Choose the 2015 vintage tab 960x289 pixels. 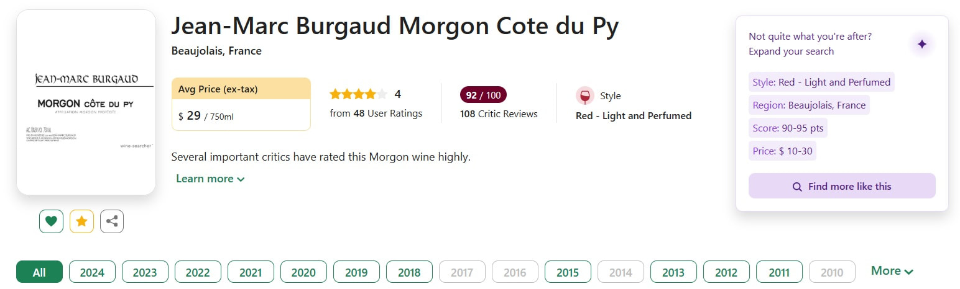point(568,272)
